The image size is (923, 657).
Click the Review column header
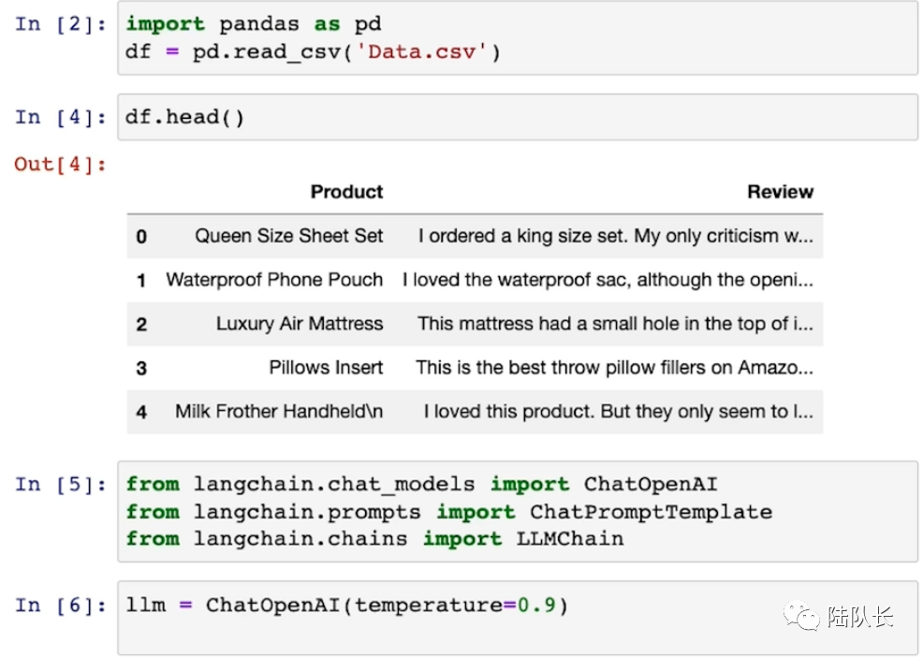point(780,192)
